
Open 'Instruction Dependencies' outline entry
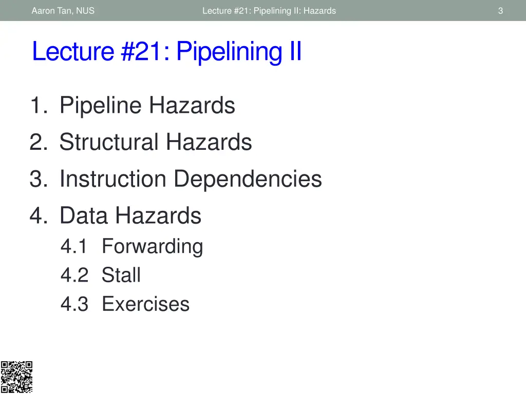coord(191,179)
